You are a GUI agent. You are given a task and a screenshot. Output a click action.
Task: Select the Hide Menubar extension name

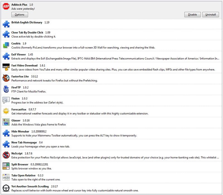(x=20, y=131)
